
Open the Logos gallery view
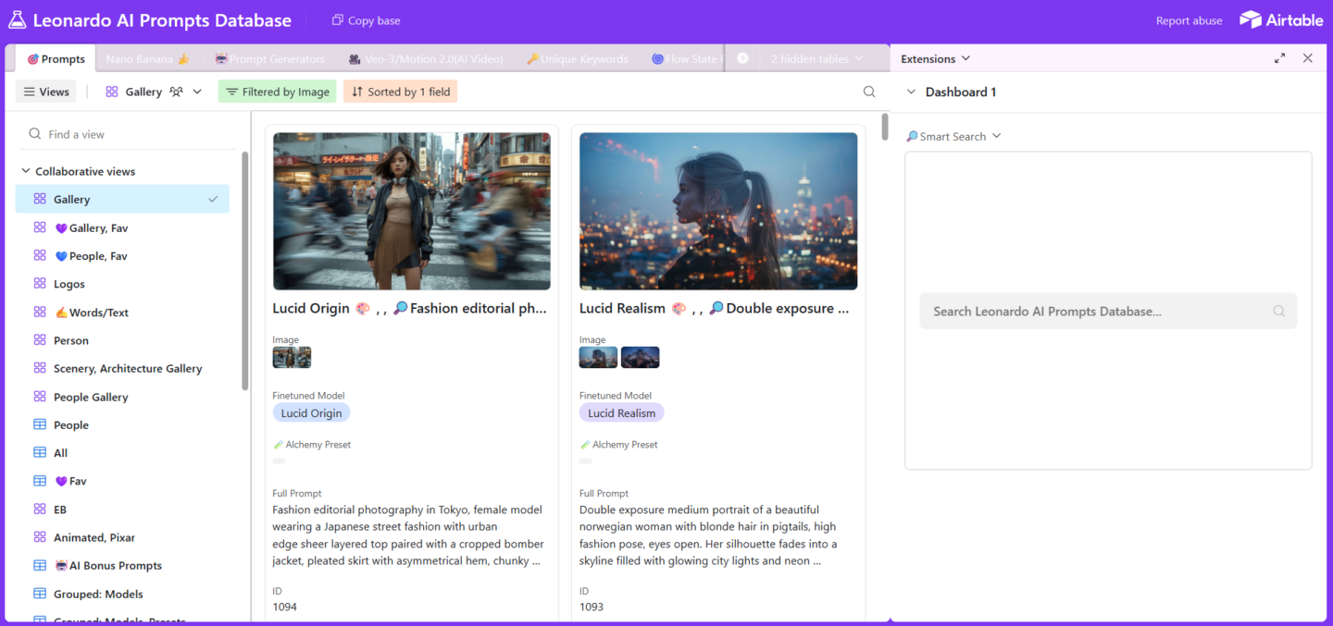click(x=69, y=284)
